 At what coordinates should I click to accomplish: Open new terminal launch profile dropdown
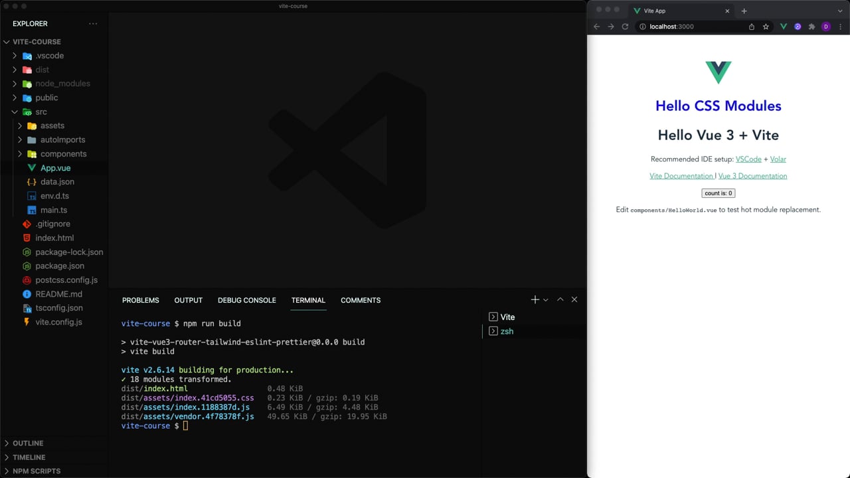[x=546, y=300]
